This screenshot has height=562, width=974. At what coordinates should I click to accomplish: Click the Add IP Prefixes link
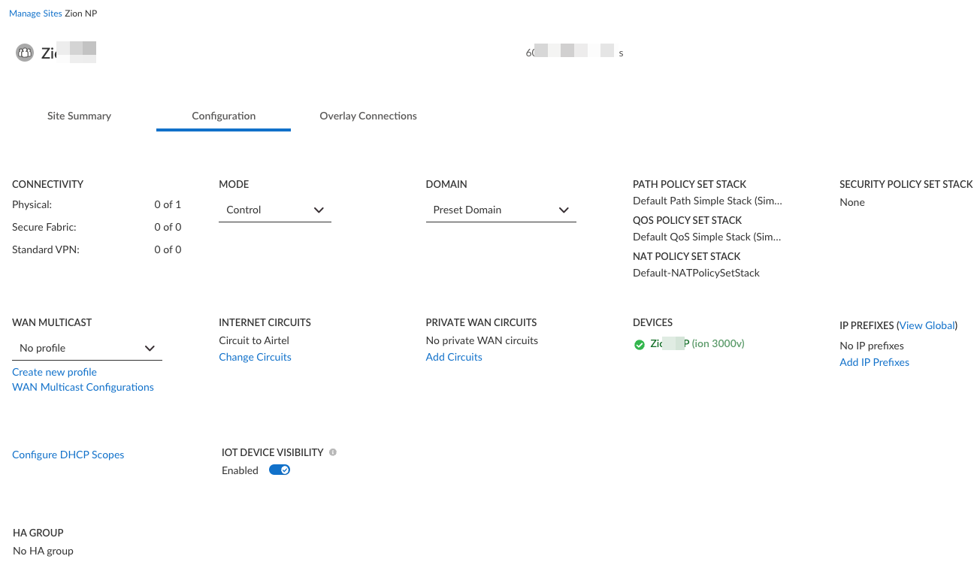(874, 363)
